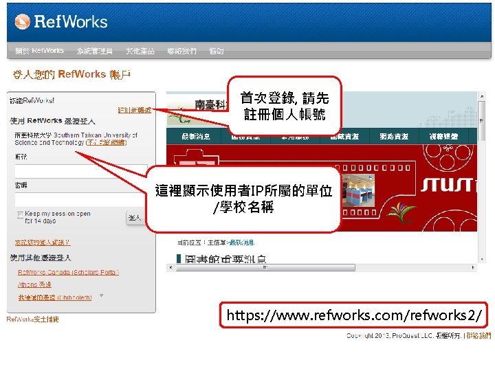Focus the password input field
This screenshot has width=495, height=371.
click(x=81, y=199)
